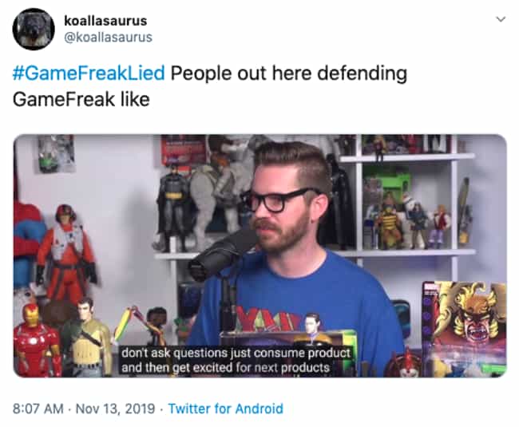Click the 8:07 AM timestamp
Viewport: 519px width, 427px height.
point(38,409)
